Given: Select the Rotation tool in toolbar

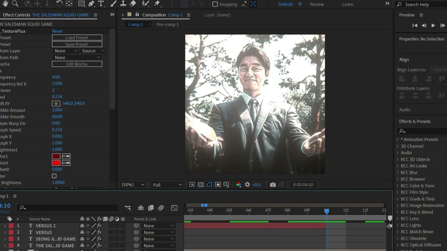Looking at the screenshot, I should point(59,4).
